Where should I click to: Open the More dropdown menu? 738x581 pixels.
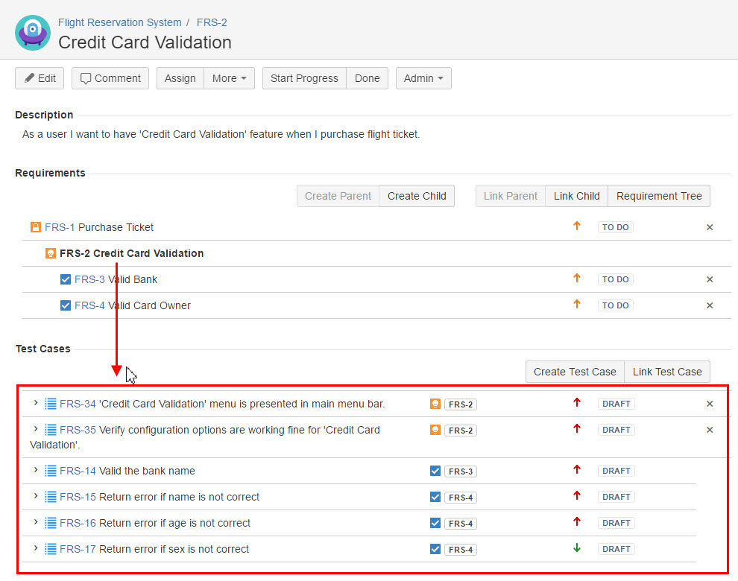(229, 78)
